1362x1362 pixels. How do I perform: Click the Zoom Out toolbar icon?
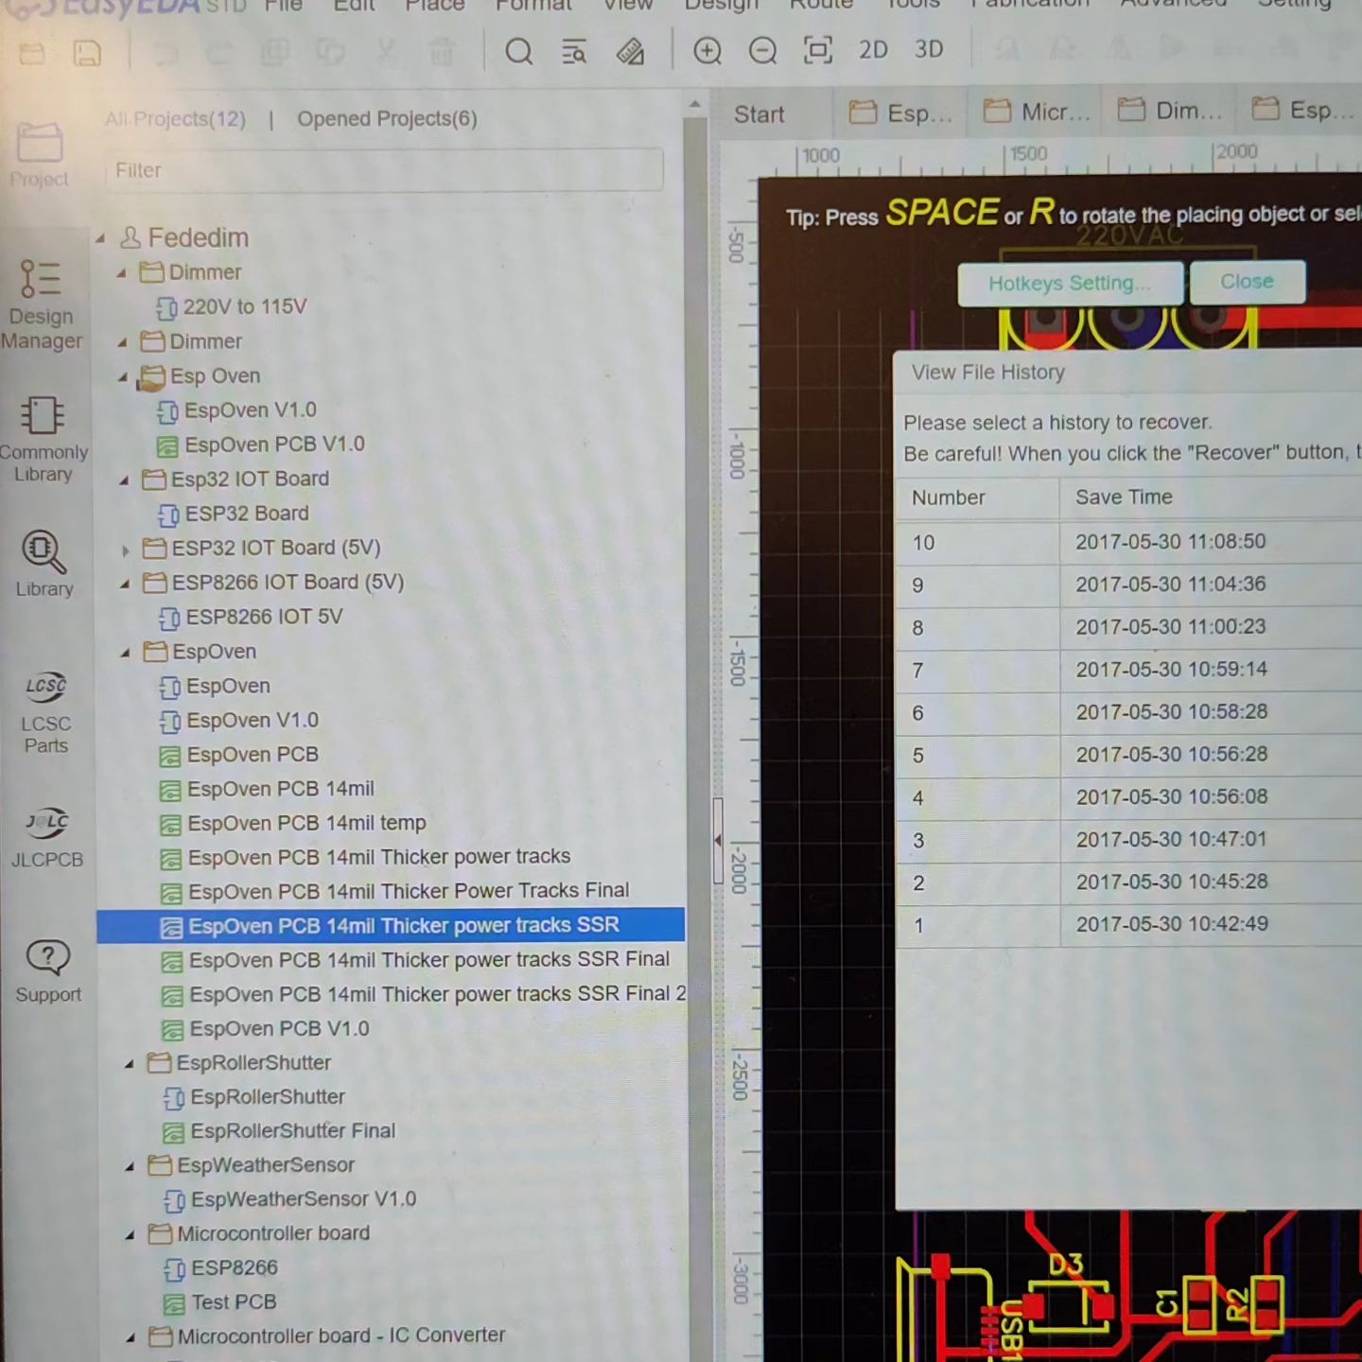tap(762, 50)
